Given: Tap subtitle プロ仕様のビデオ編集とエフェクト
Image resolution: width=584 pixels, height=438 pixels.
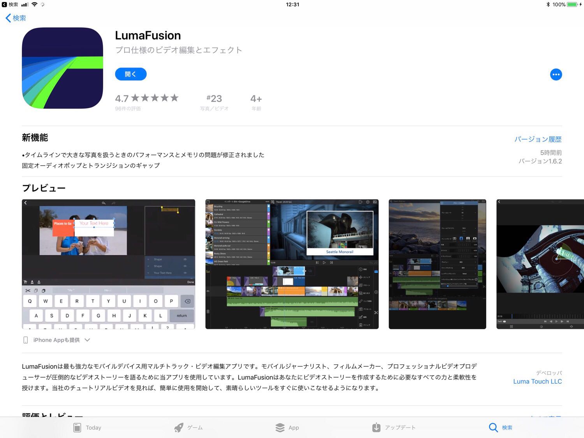Looking at the screenshot, I should pos(179,50).
